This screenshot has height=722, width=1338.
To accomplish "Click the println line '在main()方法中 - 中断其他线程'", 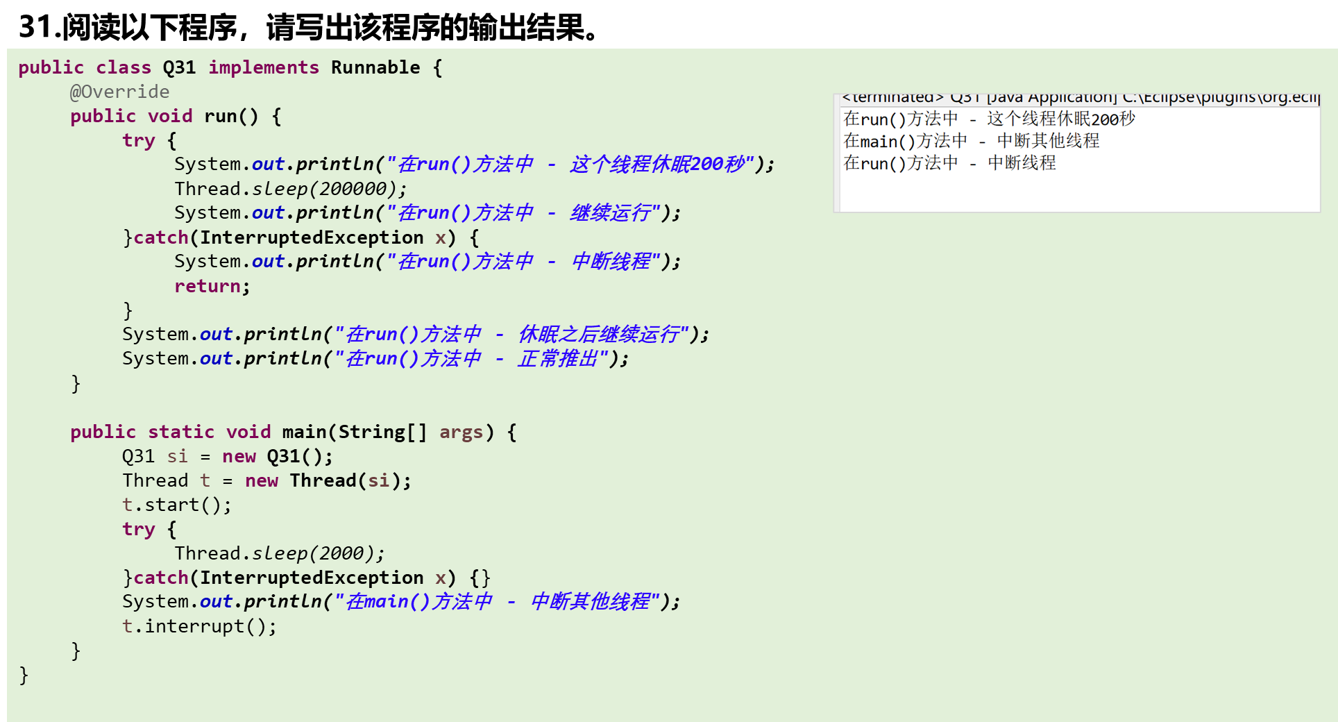I will [401, 602].
